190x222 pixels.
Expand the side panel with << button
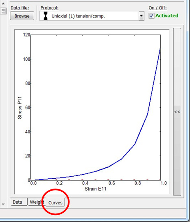[x=177, y=112]
